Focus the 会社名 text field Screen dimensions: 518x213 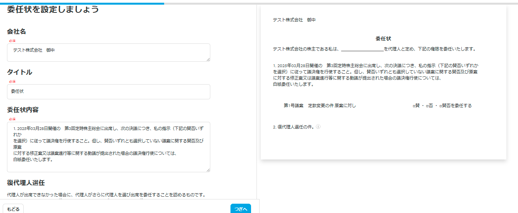109,52
